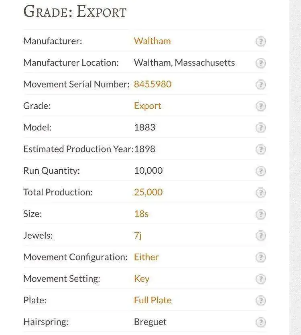301x335 pixels.
Task: Click the help icon beside Manufacturer
Action: pos(260,41)
